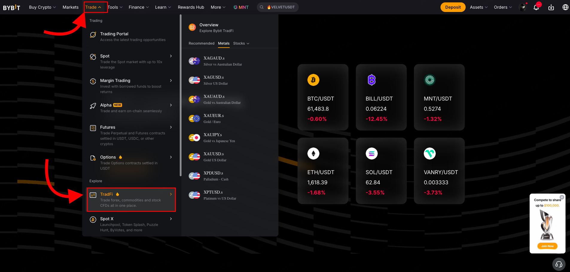Click the Alpha rocket icon
This screenshot has width=570, height=272.
(x=93, y=106)
